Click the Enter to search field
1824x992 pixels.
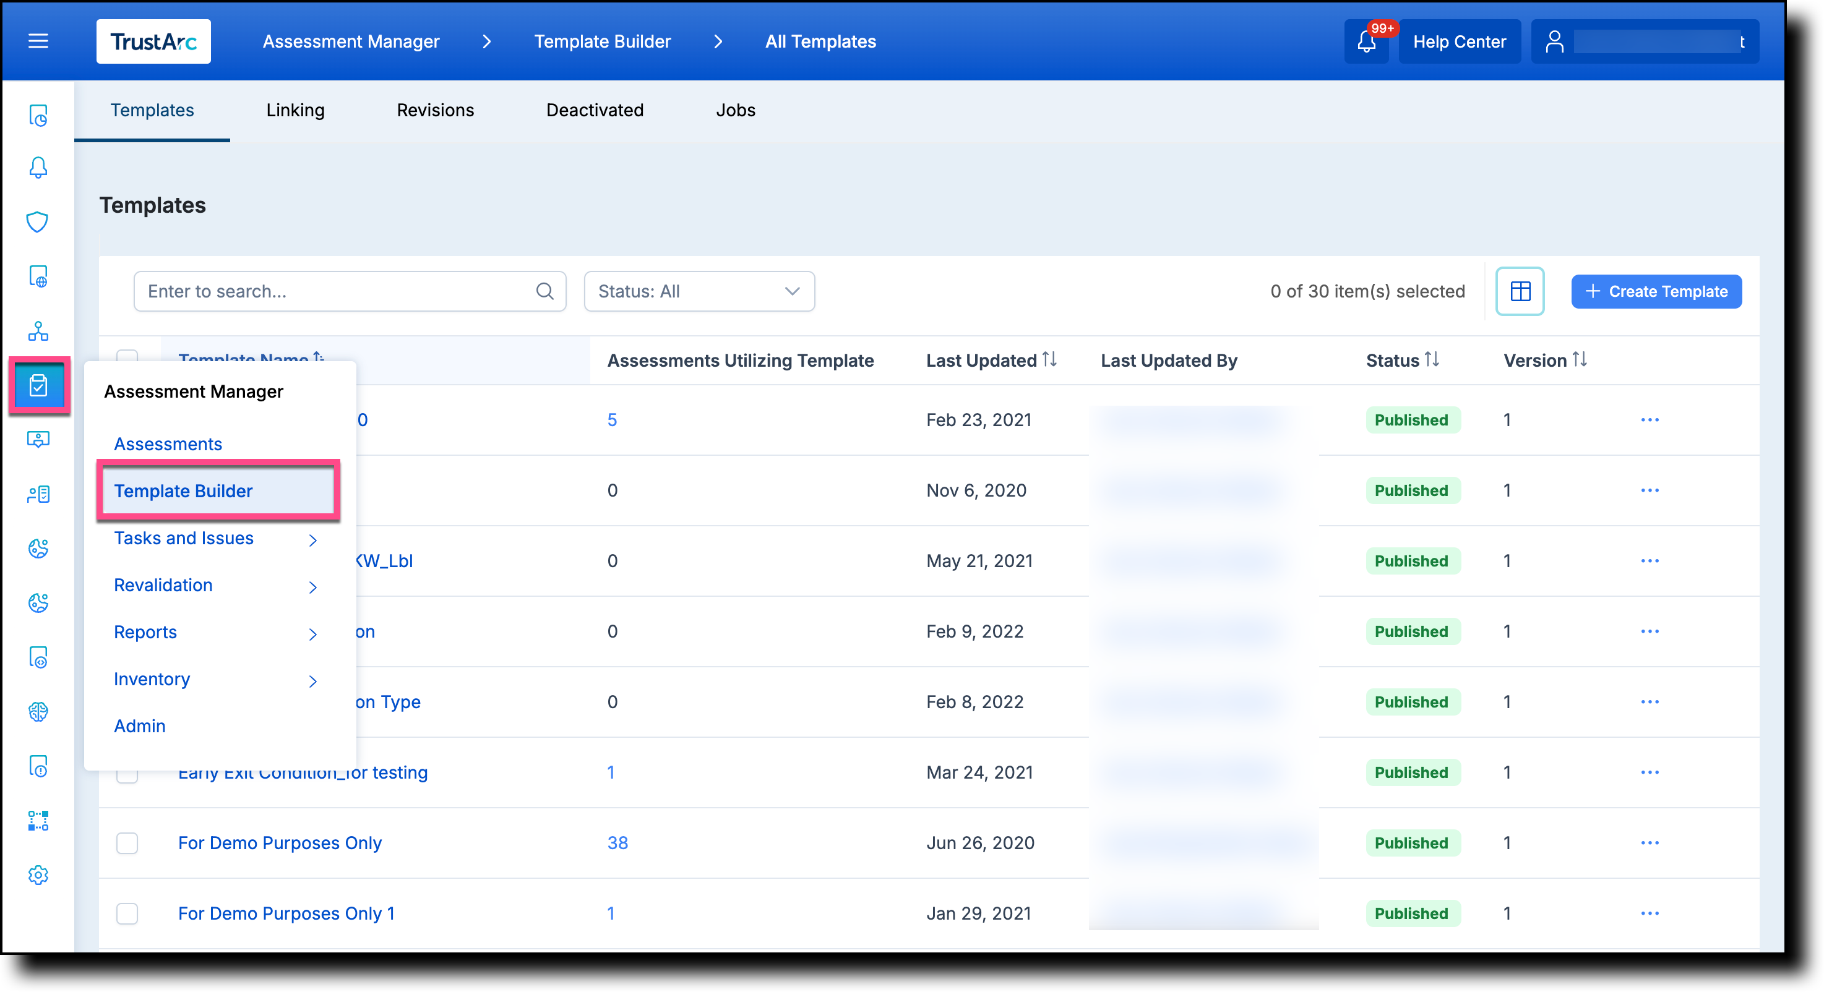pyautogui.click(x=350, y=291)
